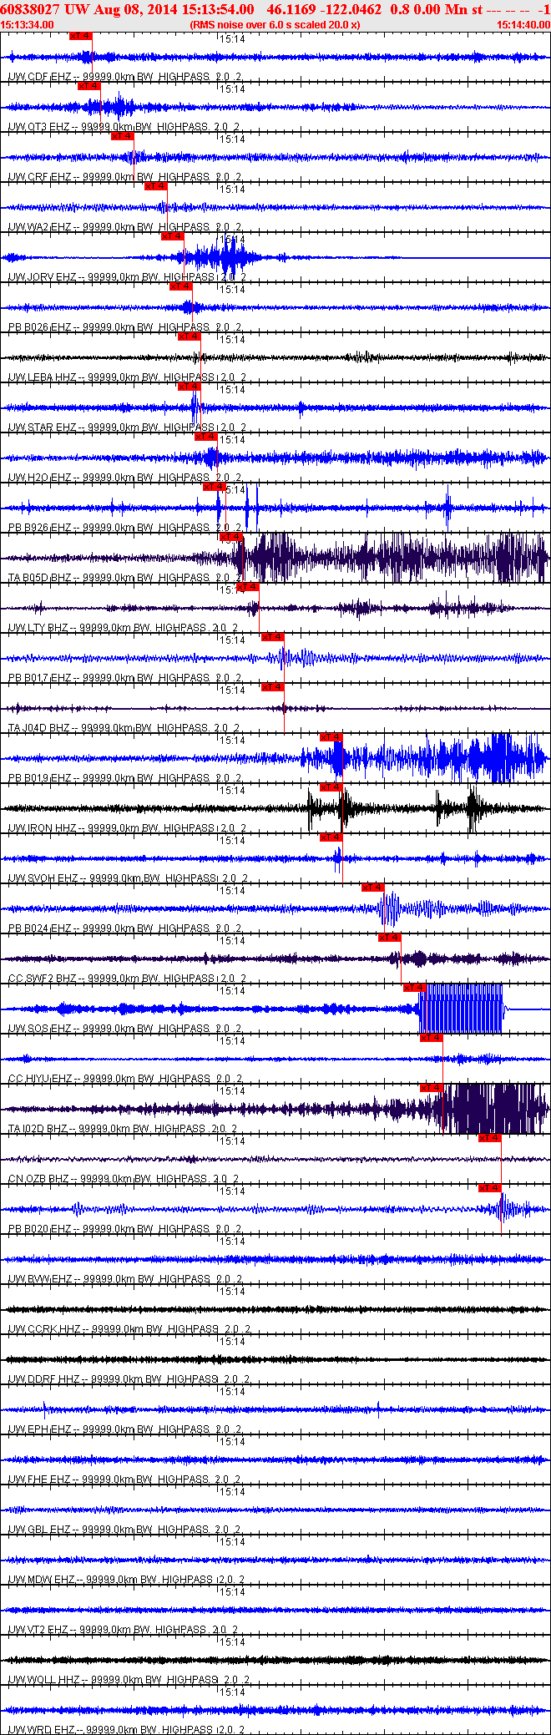Click the TA.J04D BHZ station label
Viewport: 551px width, 1735px height.
tap(39, 728)
